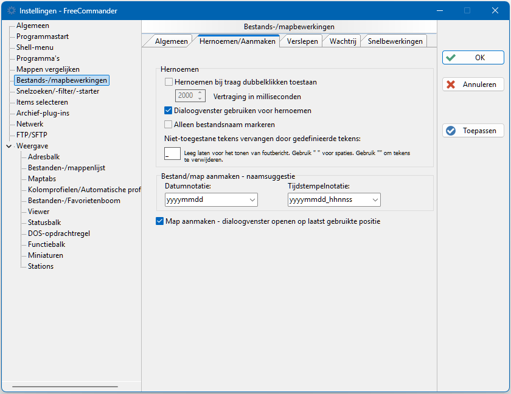
Task: Click the gear icon in title bar
Action: [12, 10]
